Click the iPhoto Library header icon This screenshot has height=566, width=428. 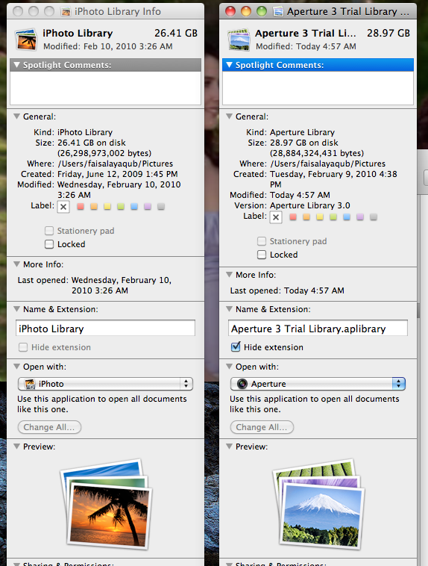(26, 40)
